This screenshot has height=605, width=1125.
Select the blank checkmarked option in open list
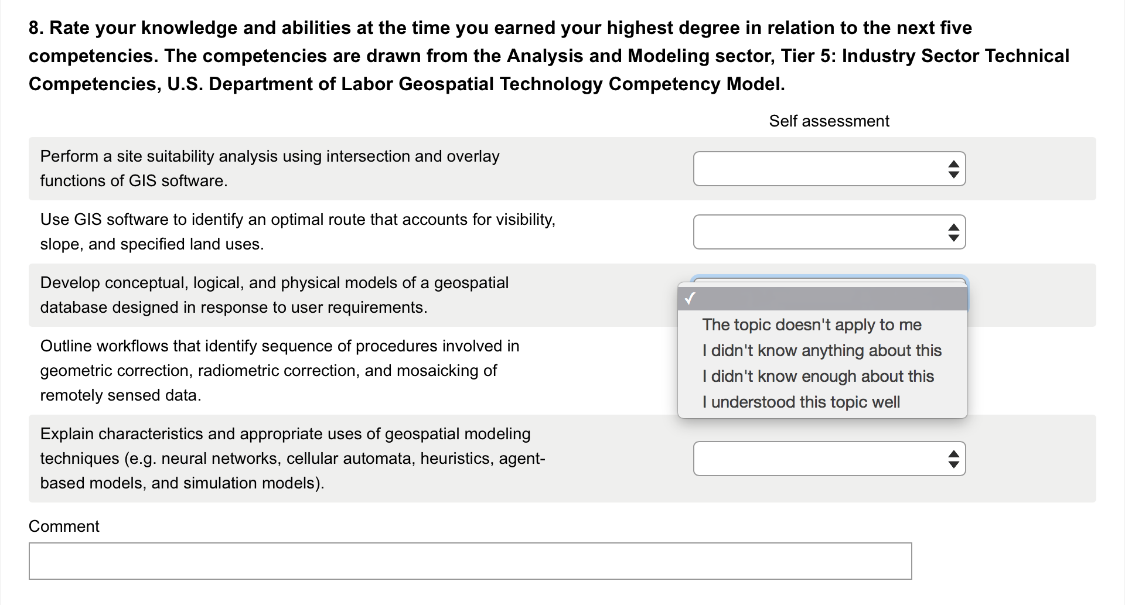coord(823,299)
